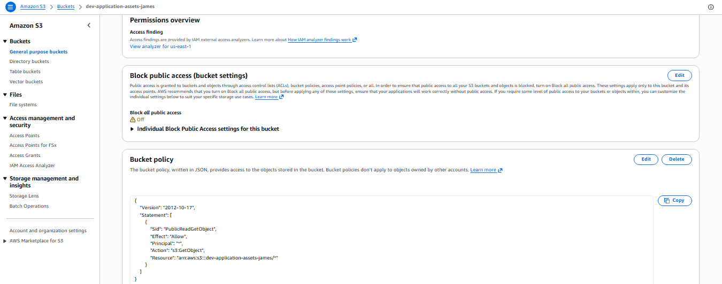Image resolution: width=722 pixels, height=284 pixels.
Task: Delete the bucket policy
Action: 677,159
